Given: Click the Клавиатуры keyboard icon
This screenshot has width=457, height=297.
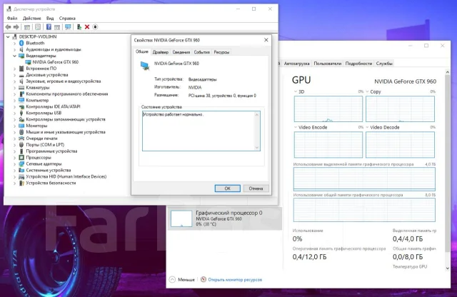Looking at the screenshot, I should click(x=21, y=87).
